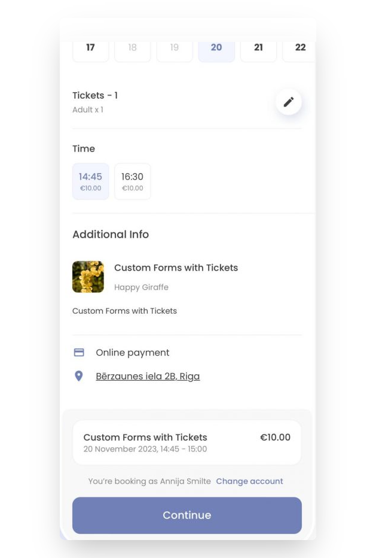Click the yellow flowers service thumbnail
This screenshot has width=376, height=558.
[88, 277]
